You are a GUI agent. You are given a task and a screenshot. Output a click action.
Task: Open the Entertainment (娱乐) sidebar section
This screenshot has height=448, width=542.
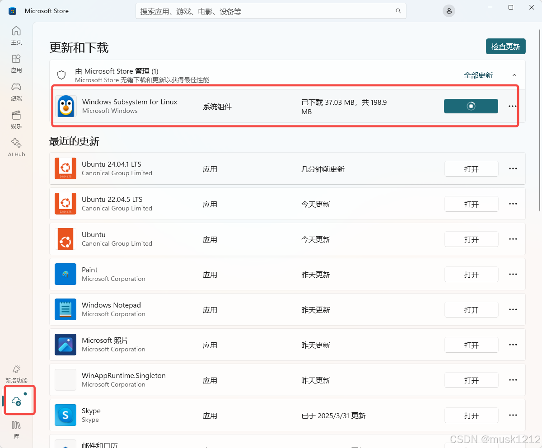coord(16,119)
